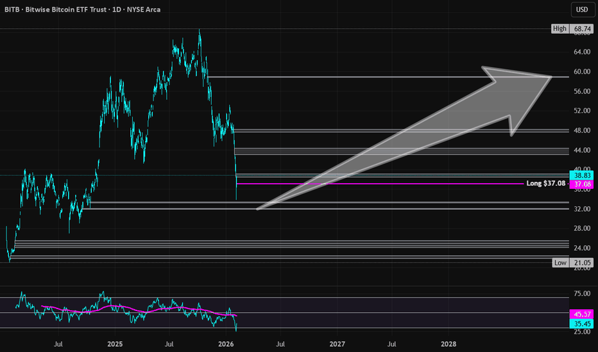Click the 64.00 price axis value

click(x=582, y=52)
